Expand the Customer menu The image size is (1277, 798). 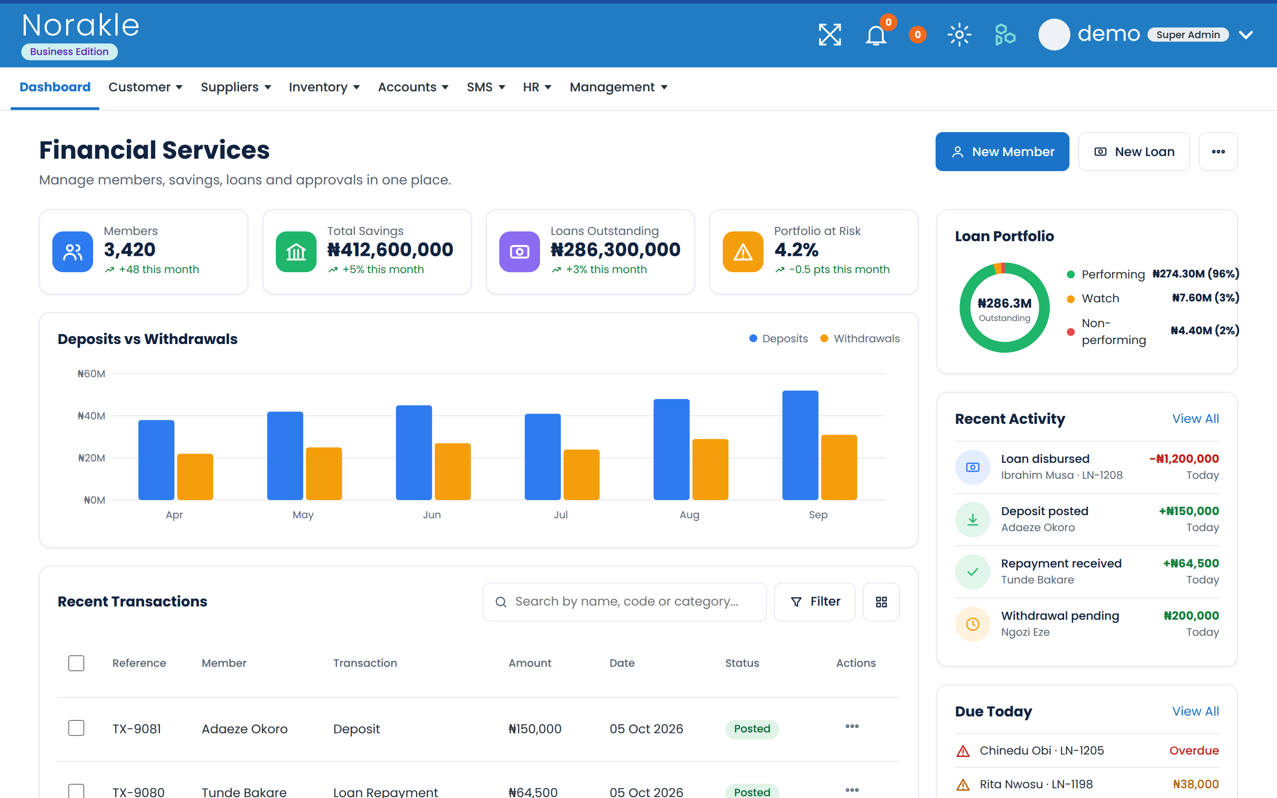[x=145, y=87]
